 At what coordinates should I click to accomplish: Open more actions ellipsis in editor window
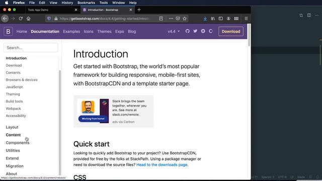[x=316, y=15]
